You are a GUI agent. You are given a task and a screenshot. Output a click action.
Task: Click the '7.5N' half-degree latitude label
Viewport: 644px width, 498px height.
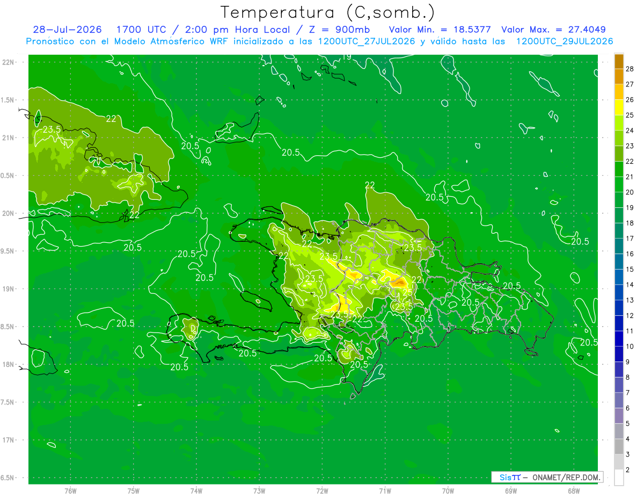[8, 402]
